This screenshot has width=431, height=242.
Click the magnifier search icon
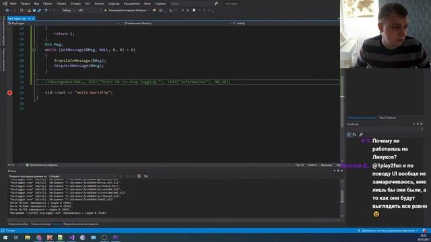216,3
